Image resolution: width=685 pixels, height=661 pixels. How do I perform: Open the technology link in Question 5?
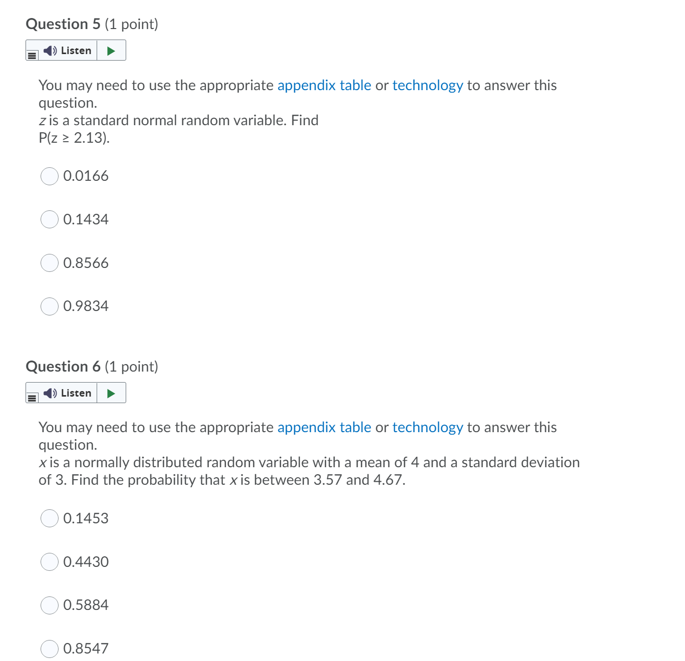[x=428, y=85]
